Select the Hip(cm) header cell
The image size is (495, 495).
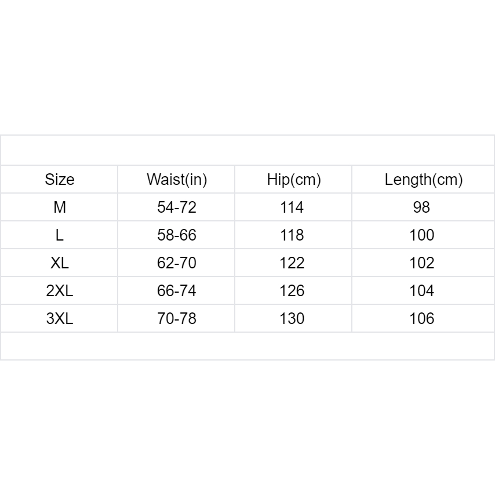pos(294,180)
